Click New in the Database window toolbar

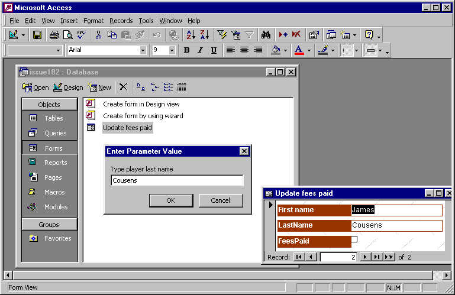click(x=100, y=87)
